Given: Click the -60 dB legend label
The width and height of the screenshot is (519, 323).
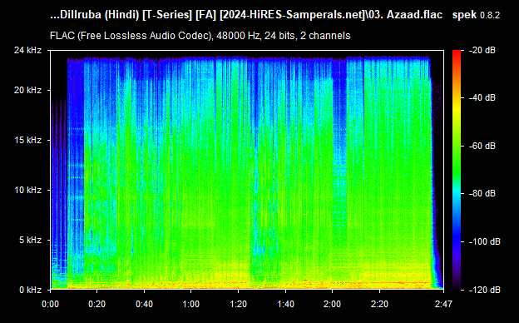Looking at the screenshot, I should coord(482,146).
